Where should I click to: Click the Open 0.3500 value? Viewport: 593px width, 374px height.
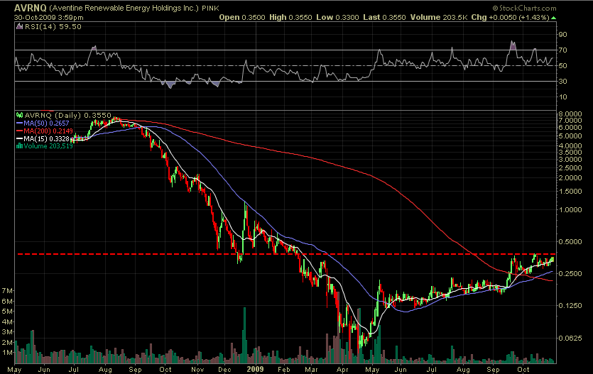pos(242,17)
